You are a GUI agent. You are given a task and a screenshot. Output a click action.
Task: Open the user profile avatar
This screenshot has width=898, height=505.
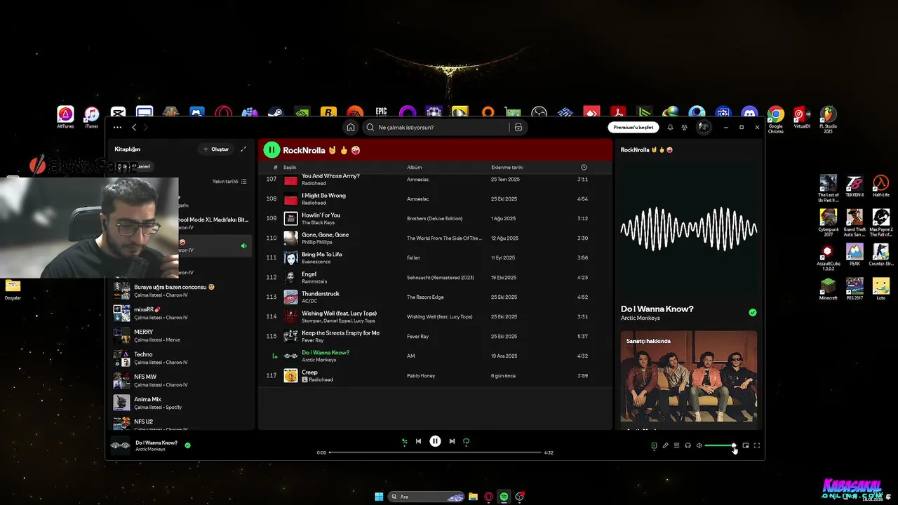click(703, 128)
